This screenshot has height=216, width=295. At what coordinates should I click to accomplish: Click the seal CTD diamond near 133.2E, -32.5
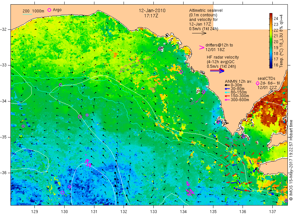pyautogui.click(x=160, y=49)
